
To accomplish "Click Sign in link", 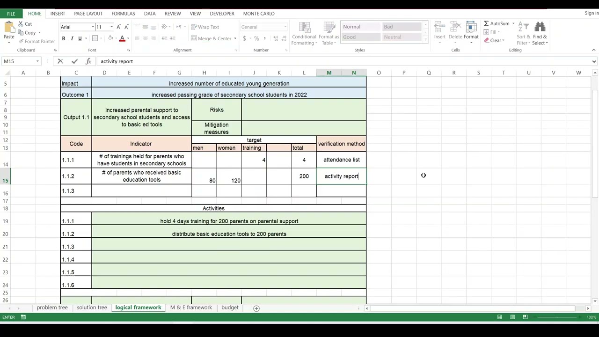I will pos(592,13).
